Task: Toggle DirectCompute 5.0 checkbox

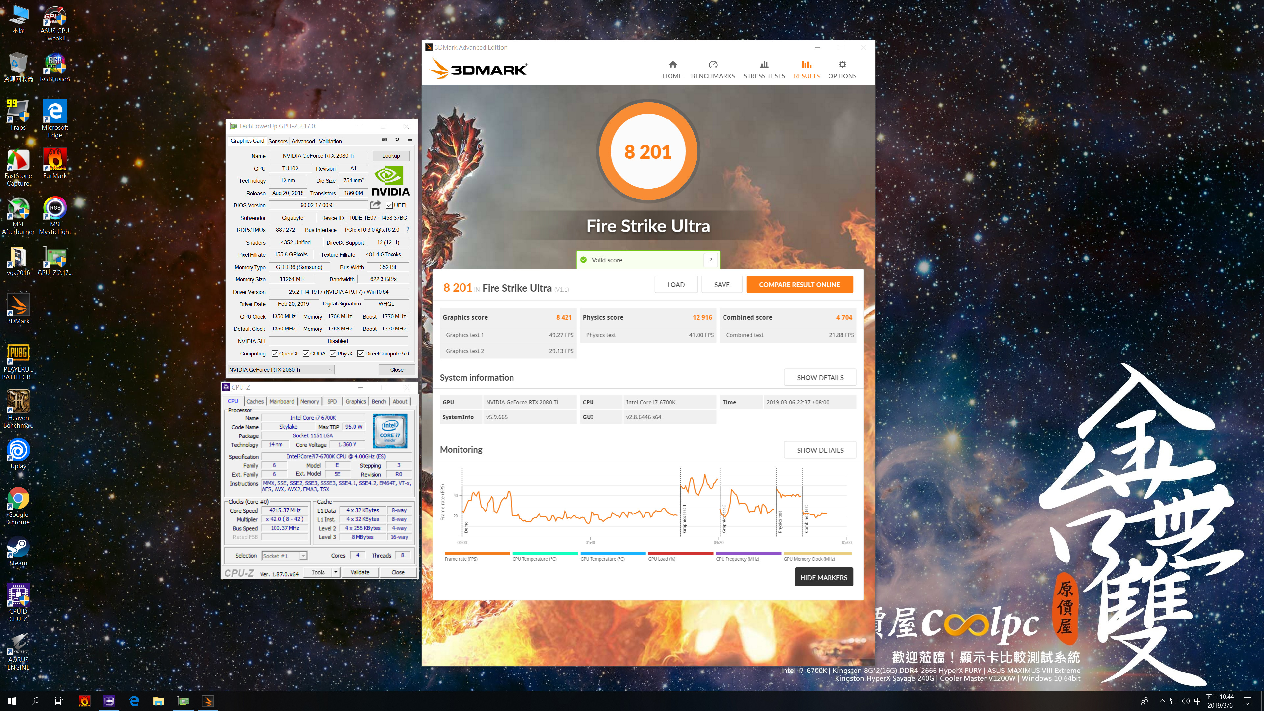Action: (361, 353)
